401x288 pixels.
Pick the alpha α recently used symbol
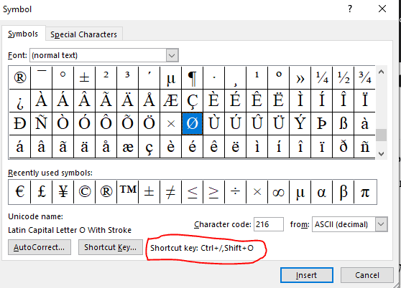pyautogui.click(x=322, y=192)
